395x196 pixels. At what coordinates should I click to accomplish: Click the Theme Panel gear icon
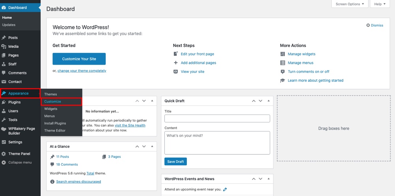tap(4, 153)
